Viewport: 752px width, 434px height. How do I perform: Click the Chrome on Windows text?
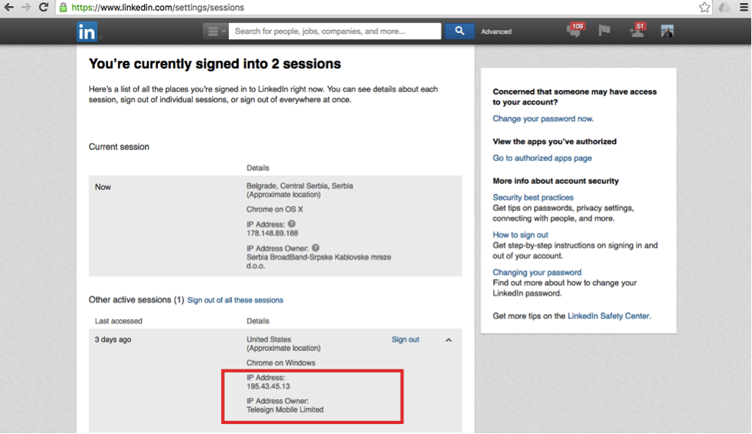coord(280,362)
